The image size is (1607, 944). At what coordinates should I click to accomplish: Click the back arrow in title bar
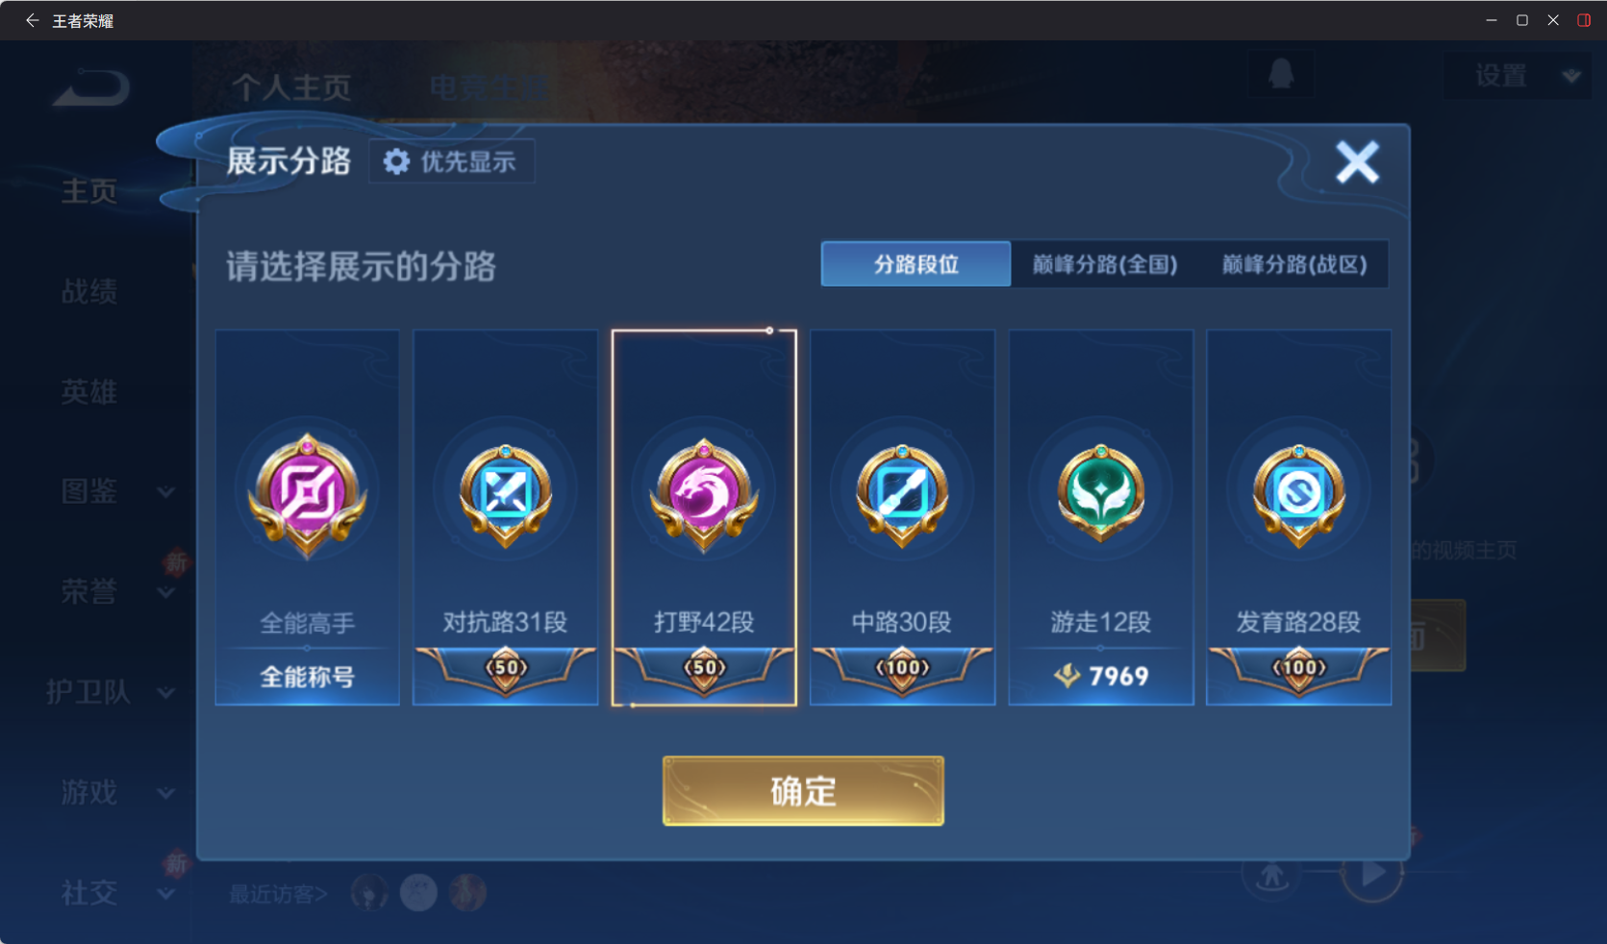click(32, 20)
